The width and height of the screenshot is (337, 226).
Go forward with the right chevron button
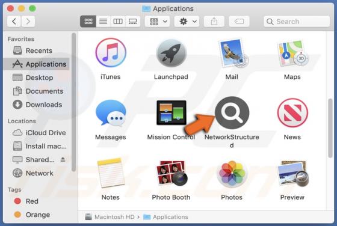point(28,22)
